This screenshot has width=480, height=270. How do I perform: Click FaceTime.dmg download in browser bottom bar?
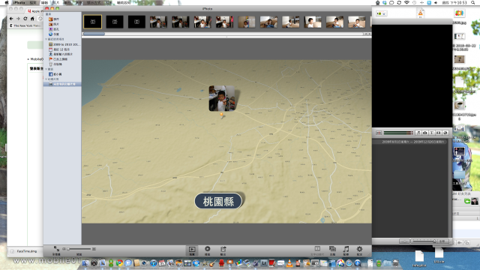(x=23, y=251)
